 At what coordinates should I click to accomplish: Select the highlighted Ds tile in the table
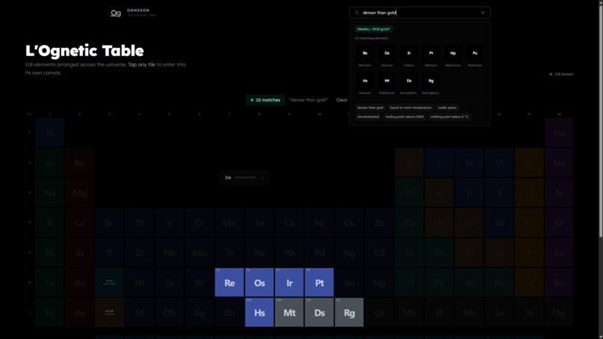[x=319, y=313]
